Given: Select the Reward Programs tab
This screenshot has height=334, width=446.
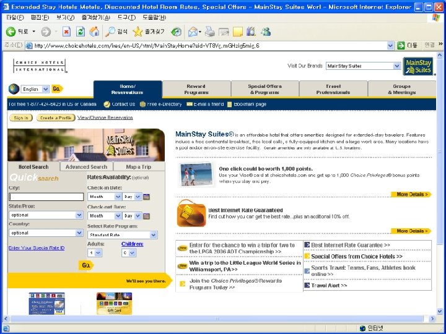Looking at the screenshot, I should [196, 89].
